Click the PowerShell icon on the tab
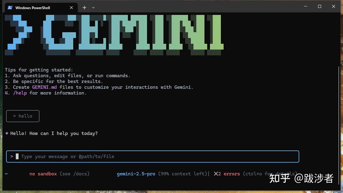The image size is (343, 193). (x=10, y=8)
